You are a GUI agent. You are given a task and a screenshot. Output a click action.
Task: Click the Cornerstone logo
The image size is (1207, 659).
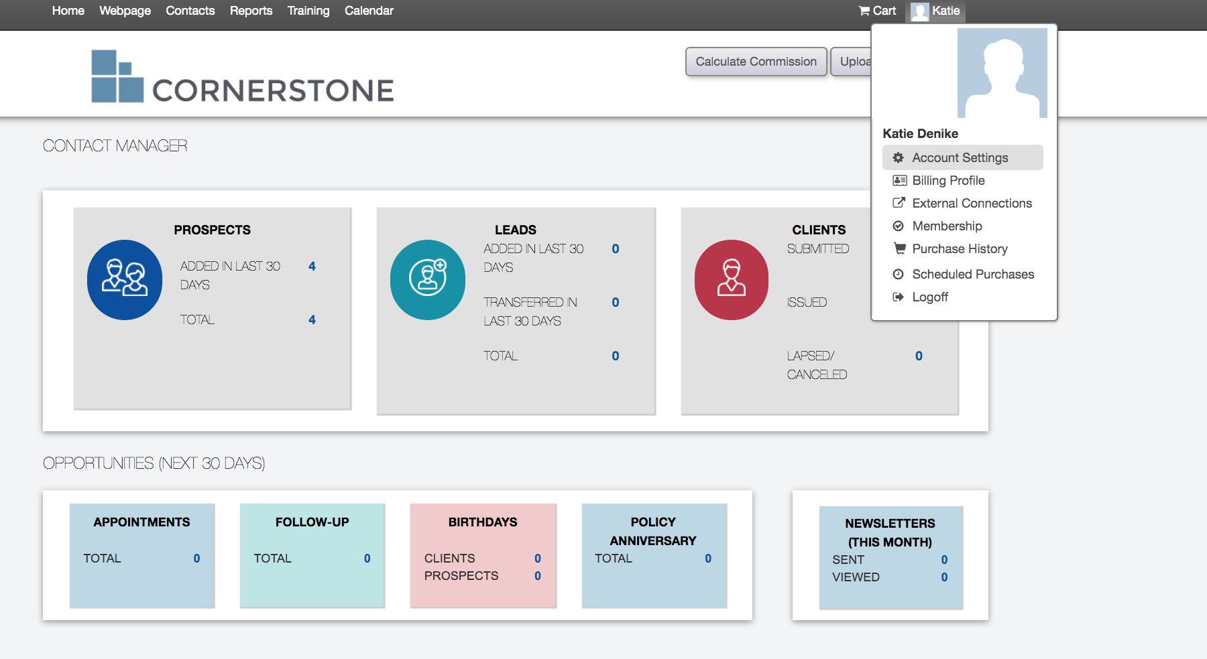[x=243, y=76]
